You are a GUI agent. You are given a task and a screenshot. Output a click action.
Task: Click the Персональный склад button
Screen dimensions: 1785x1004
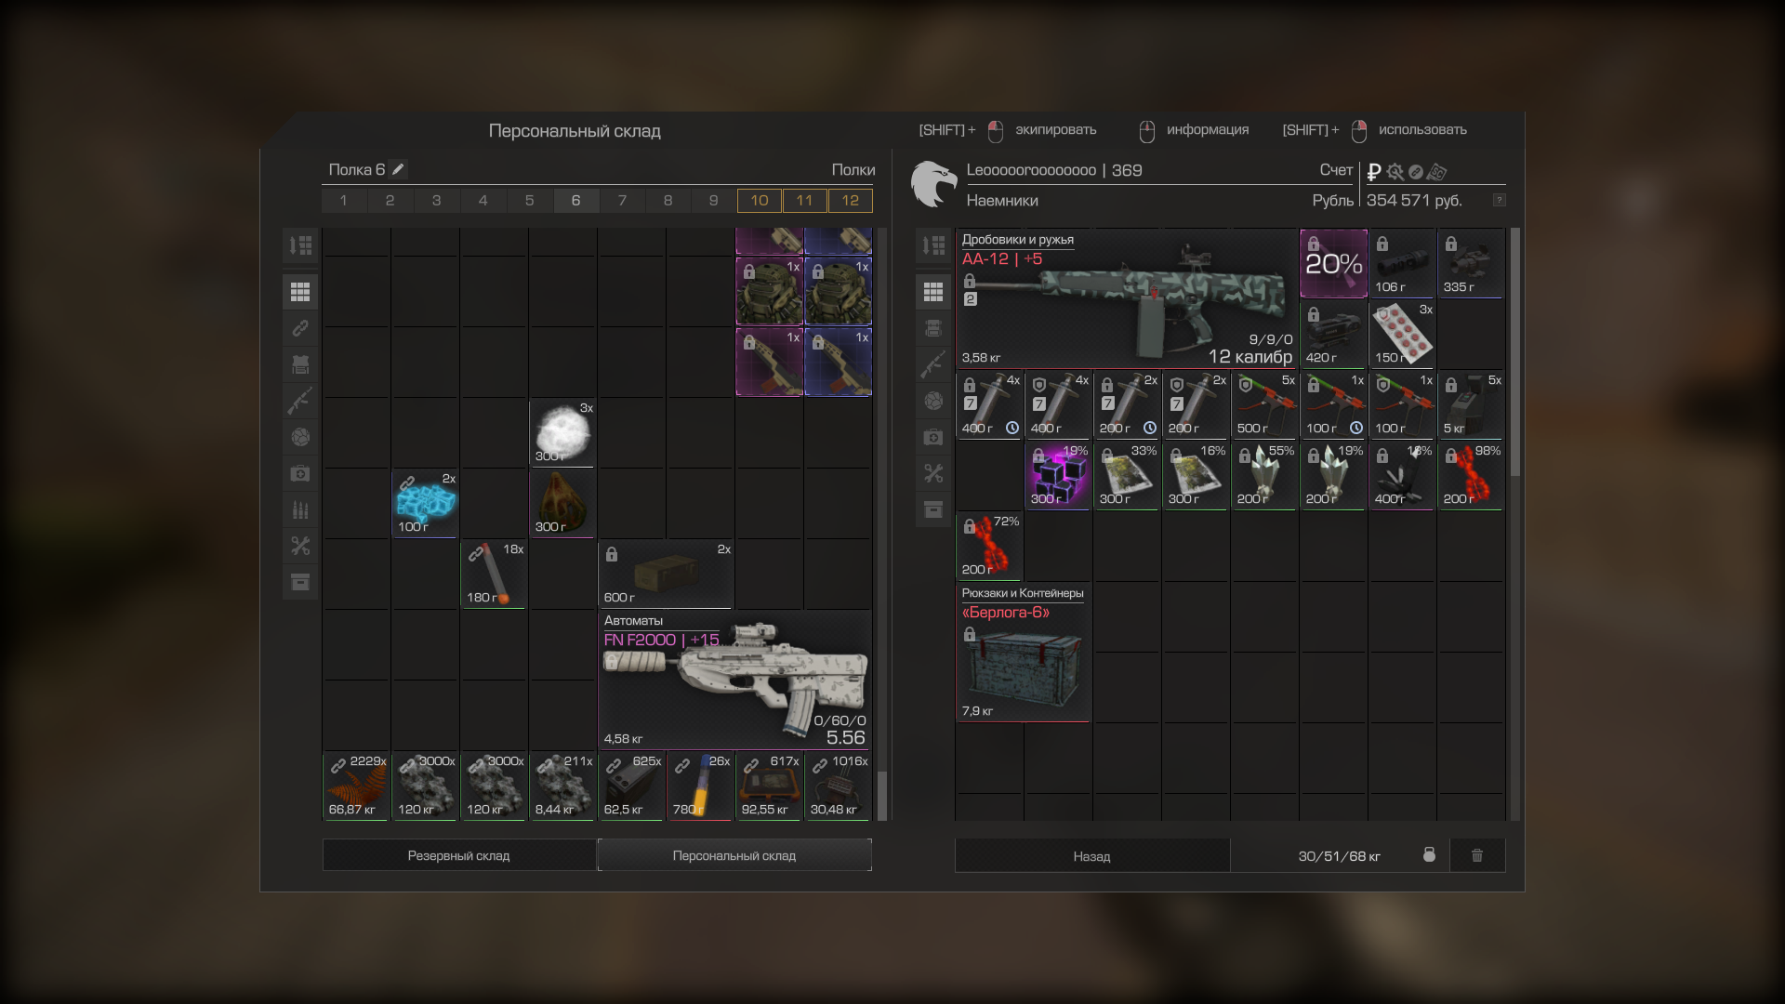[734, 855]
